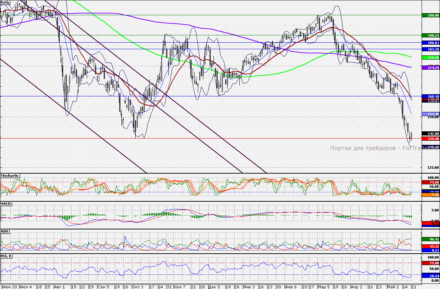Viewport: 440px width, 289px height.
Task: Select the ADX panel label
Action: click(x=5, y=231)
